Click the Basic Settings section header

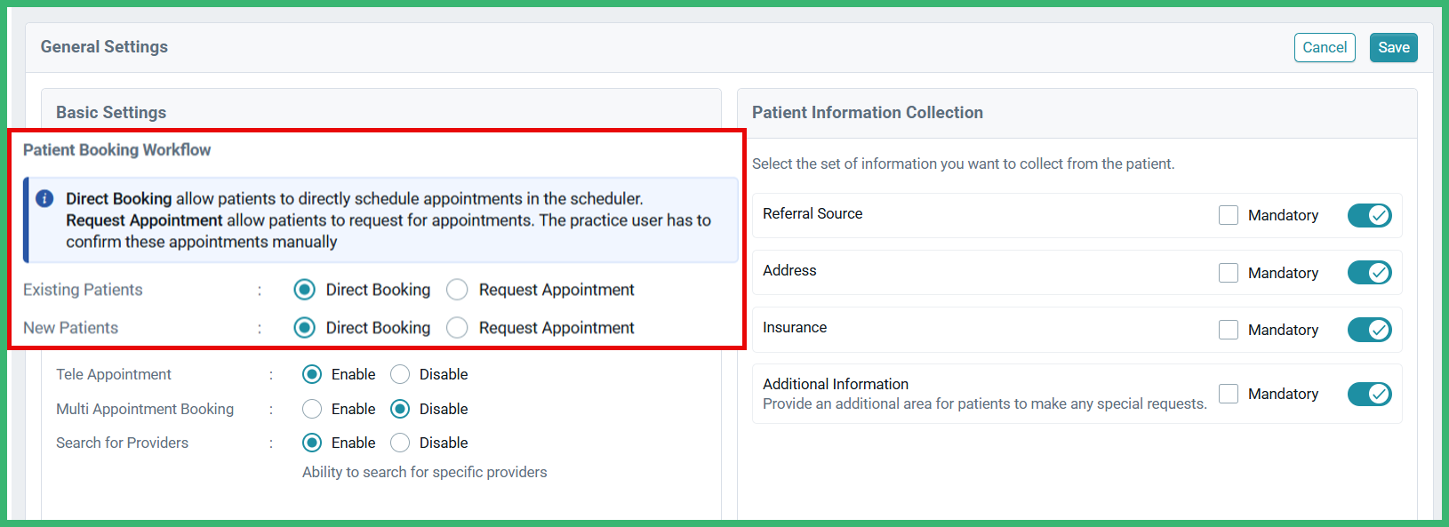111,112
